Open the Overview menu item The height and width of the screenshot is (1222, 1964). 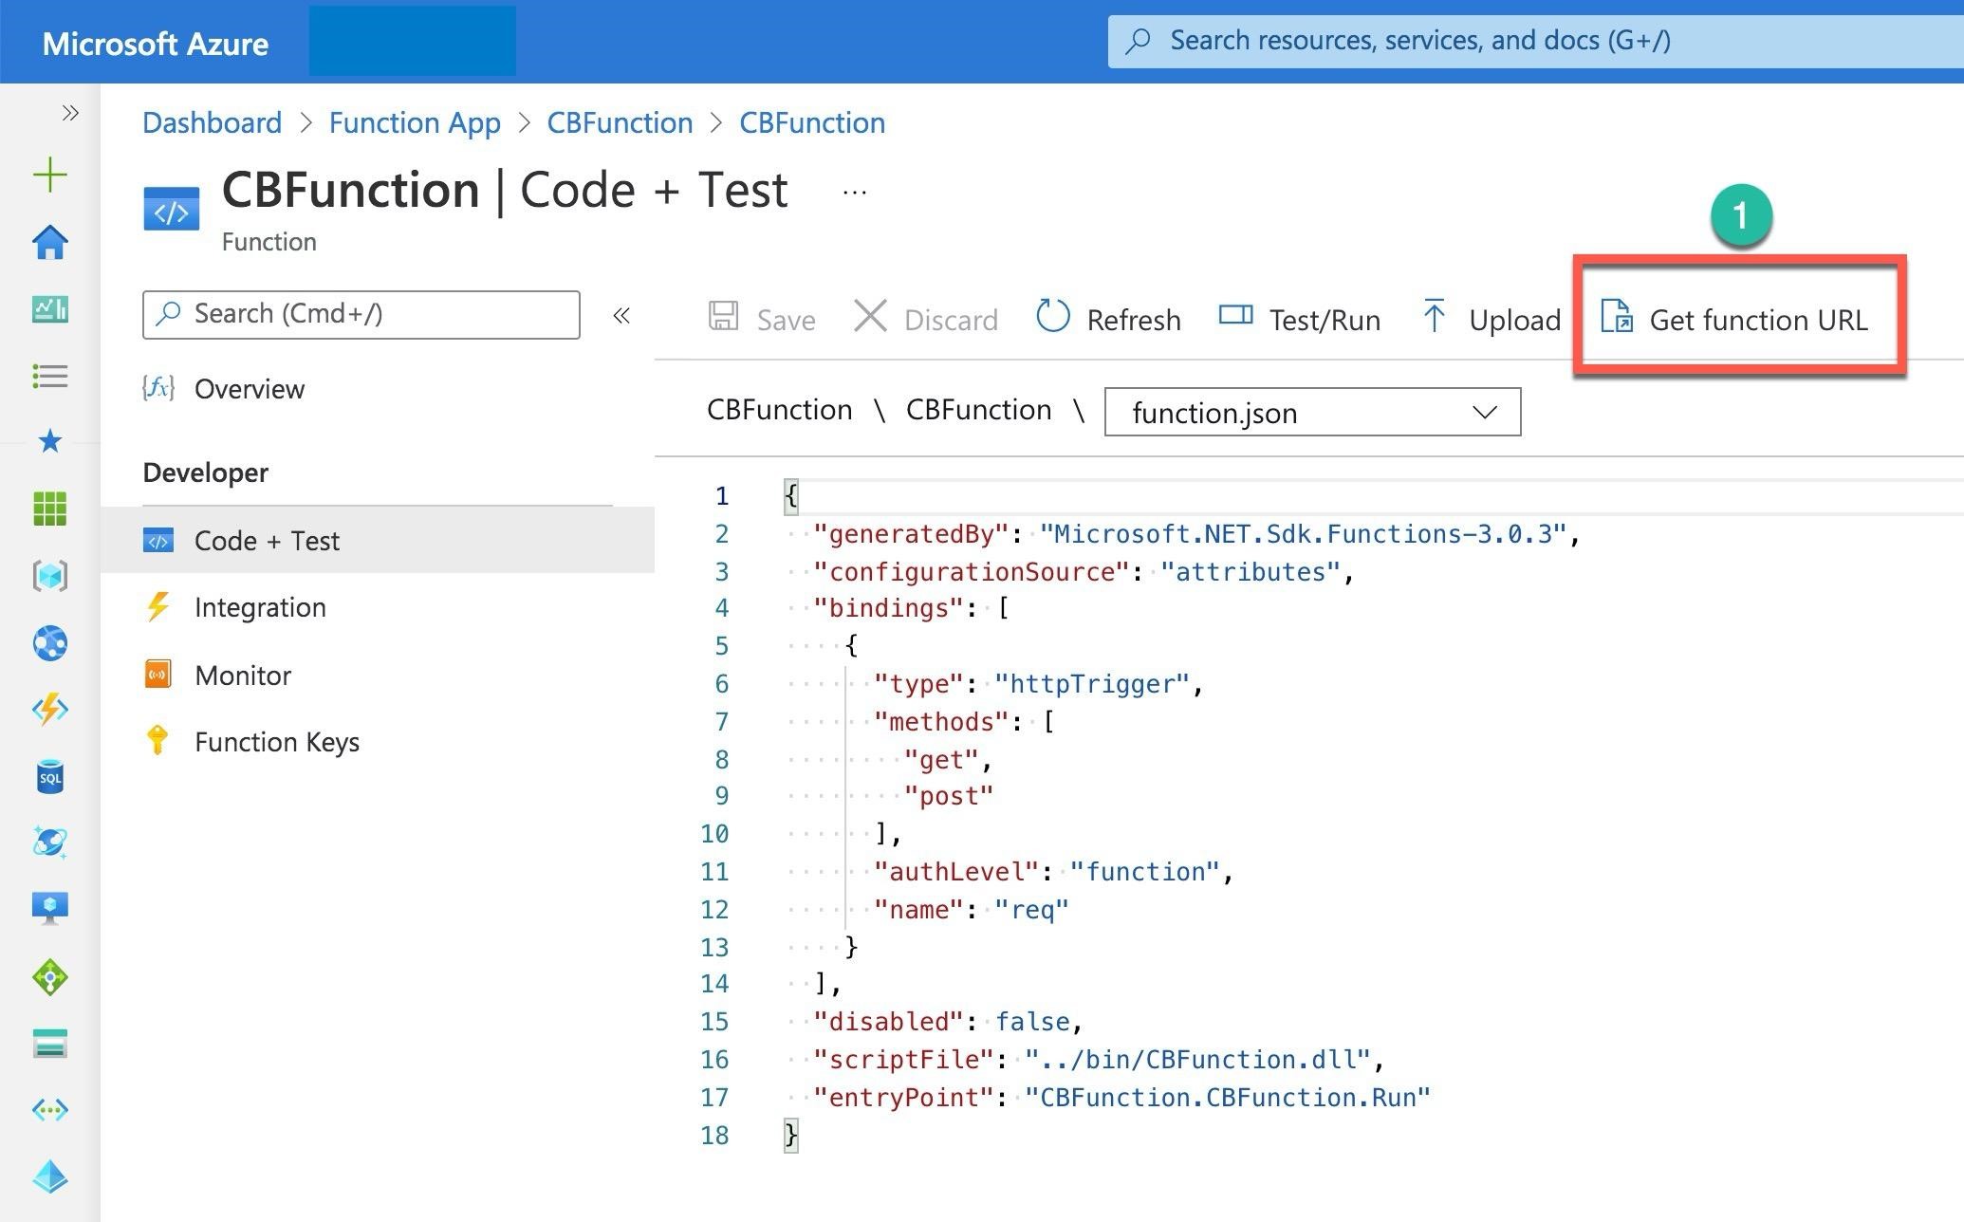(x=249, y=389)
